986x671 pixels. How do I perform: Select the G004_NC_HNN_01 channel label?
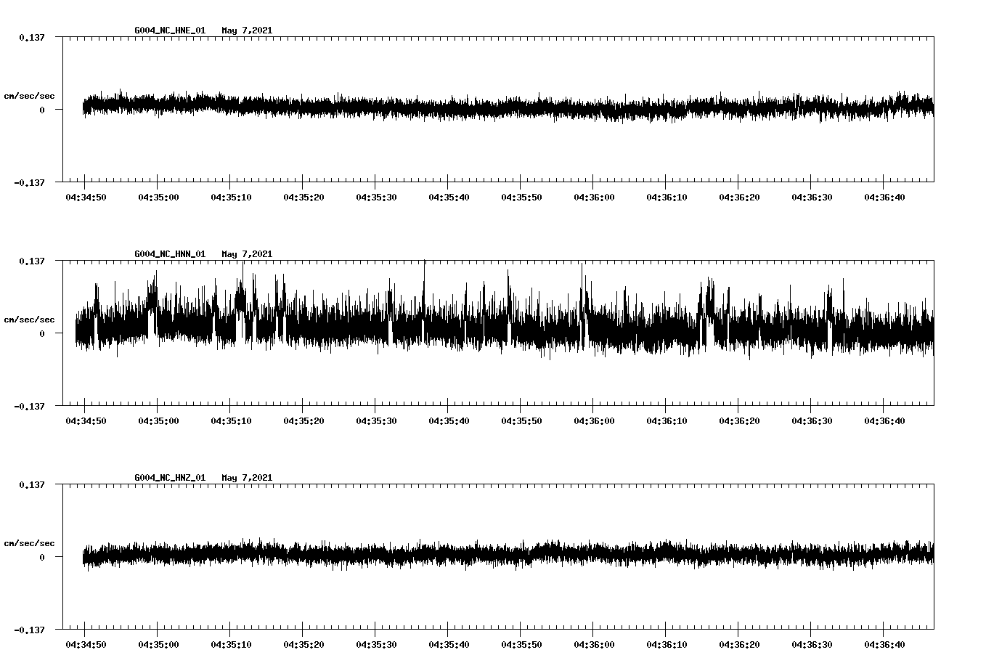pos(168,254)
